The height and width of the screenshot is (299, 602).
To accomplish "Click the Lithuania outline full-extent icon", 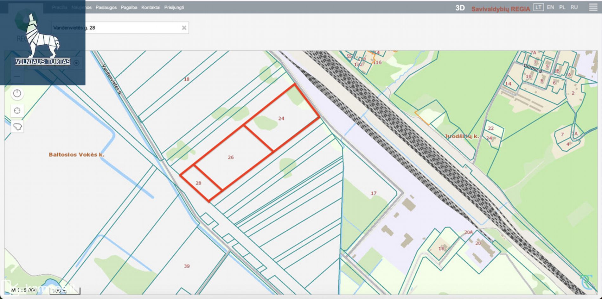I will [17, 127].
